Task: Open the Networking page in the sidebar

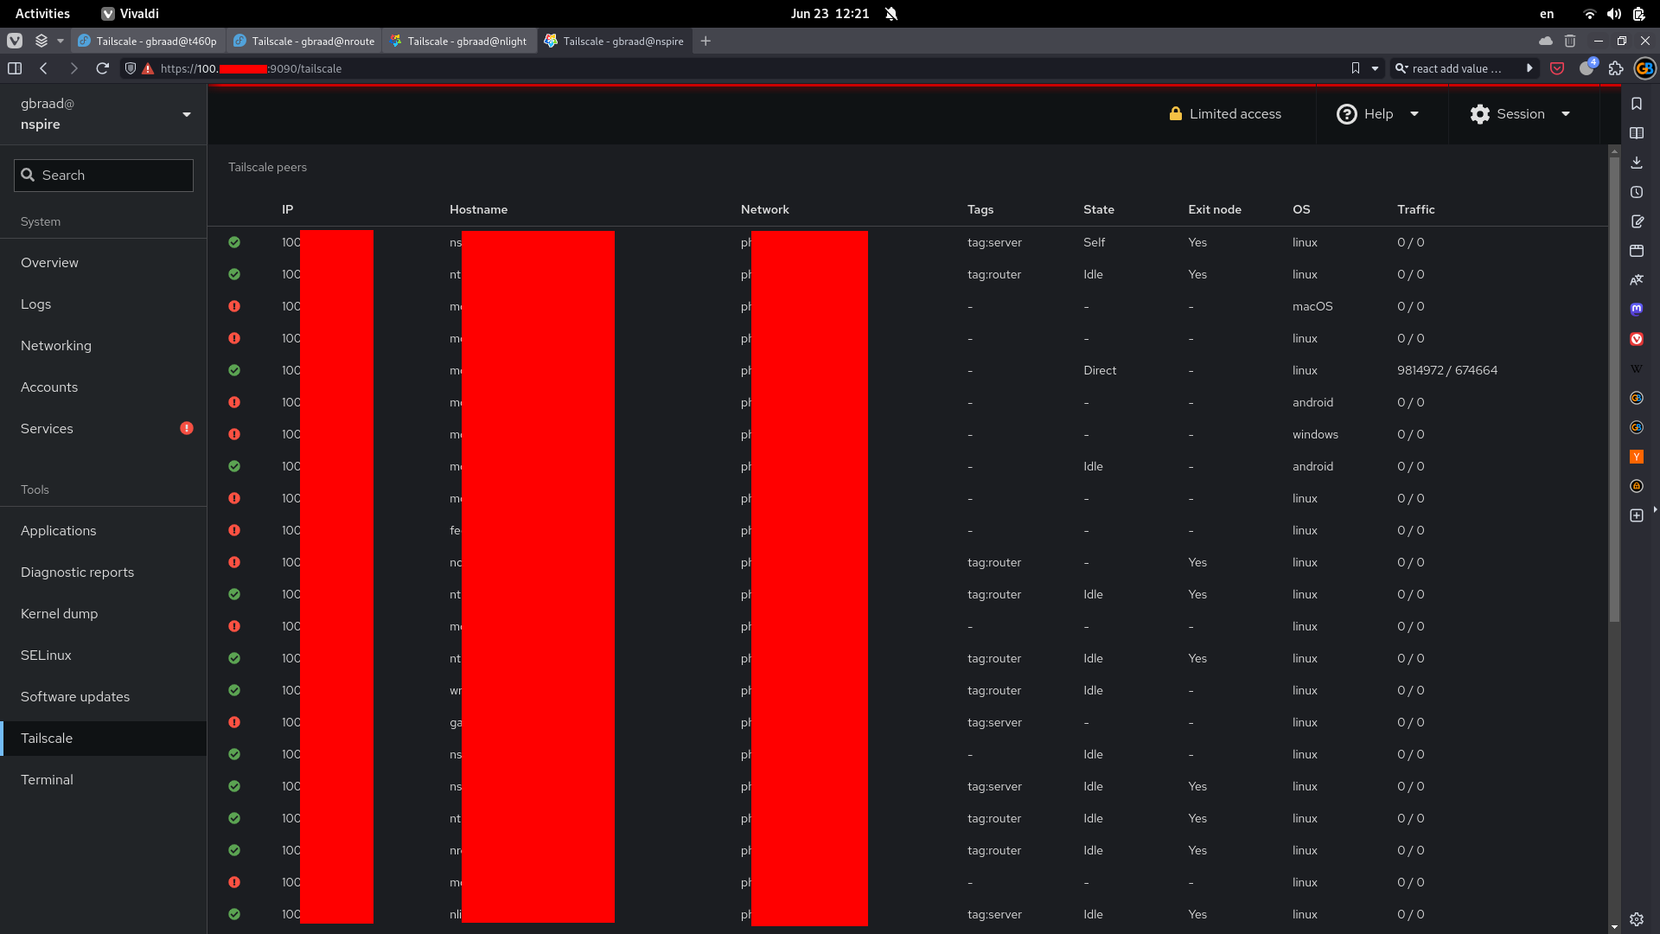Action: coord(56,345)
